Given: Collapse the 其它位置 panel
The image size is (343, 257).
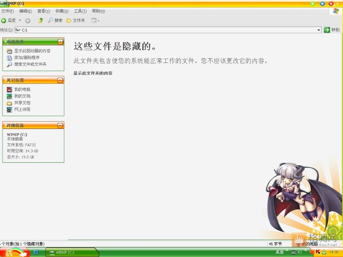Looking at the screenshot, I should click(x=60, y=80).
